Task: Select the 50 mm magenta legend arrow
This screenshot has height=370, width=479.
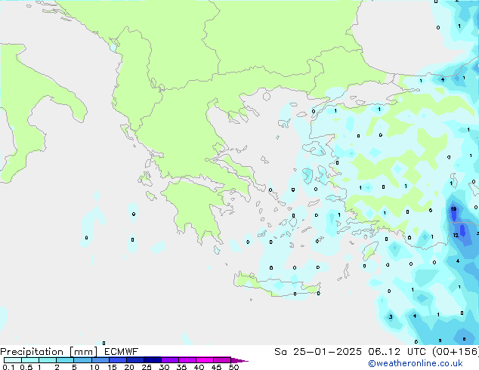Action: [x=239, y=360]
